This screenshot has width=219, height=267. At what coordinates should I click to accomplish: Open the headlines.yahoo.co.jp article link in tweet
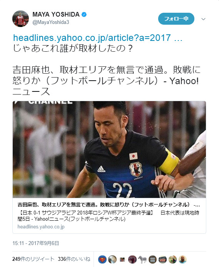98,38
